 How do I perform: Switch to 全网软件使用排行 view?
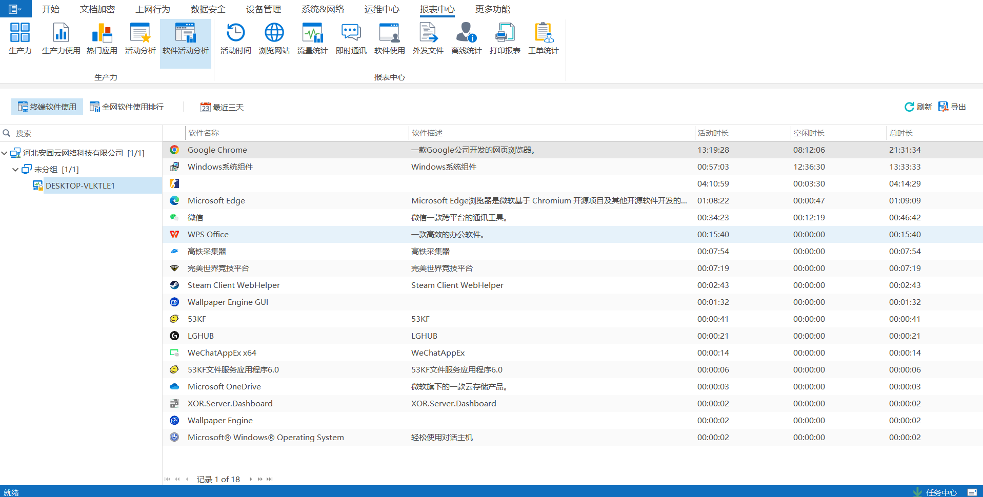tap(127, 107)
